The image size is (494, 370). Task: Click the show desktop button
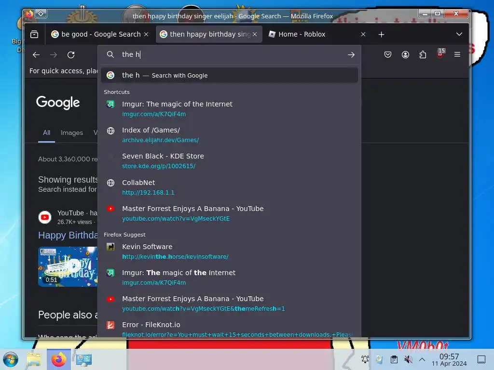click(481, 359)
